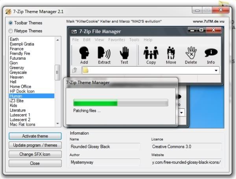236x179 pixels.
Task: Open the File menu in preview
Action: [x=76, y=40]
